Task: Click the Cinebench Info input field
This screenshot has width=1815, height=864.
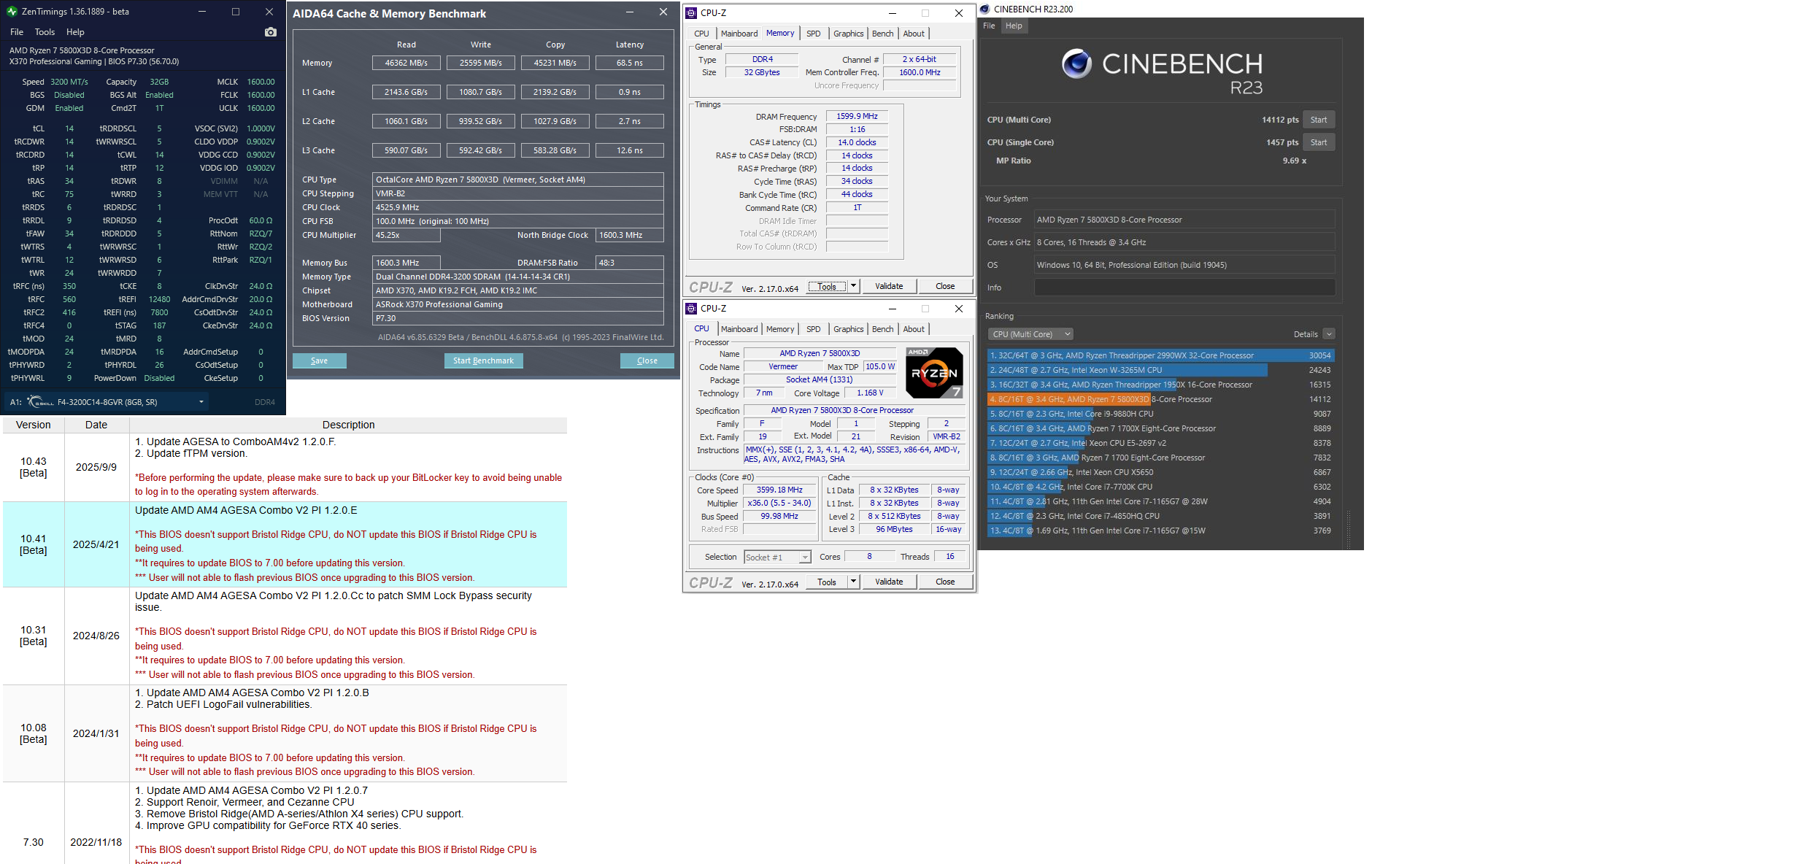Action: (1184, 288)
